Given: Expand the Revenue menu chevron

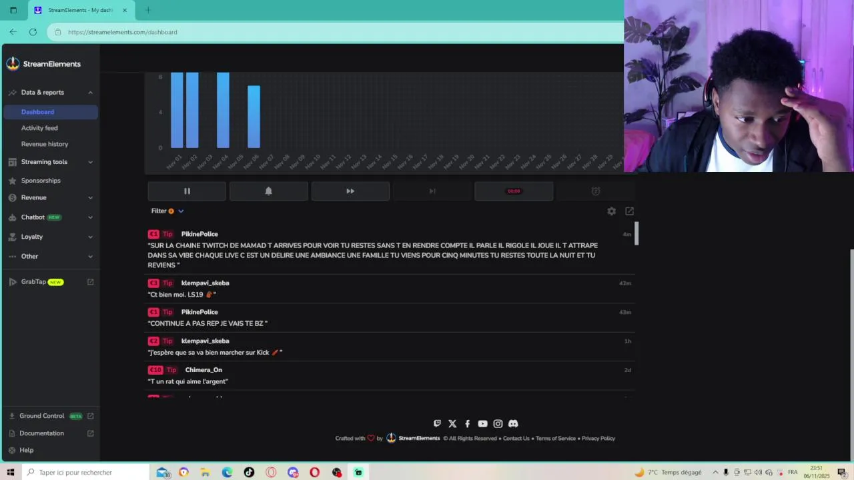Looking at the screenshot, I should click(90, 198).
